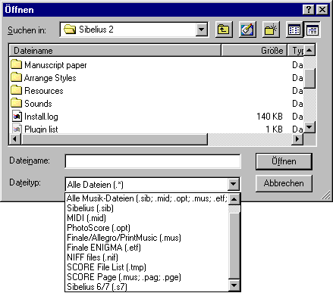Screen dimensions: 333x293
Task: Select the Arrange Styles folder icon
Action: 17,77
